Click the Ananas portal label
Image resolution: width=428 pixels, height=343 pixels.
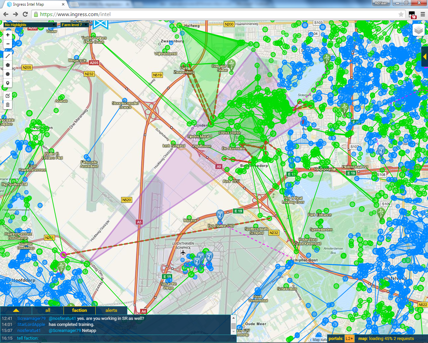click(x=61, y=101)
